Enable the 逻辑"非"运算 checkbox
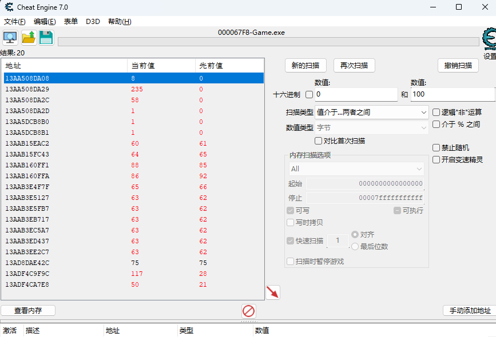The width and height of the screenshot is (496, 337). coord(436,112)
